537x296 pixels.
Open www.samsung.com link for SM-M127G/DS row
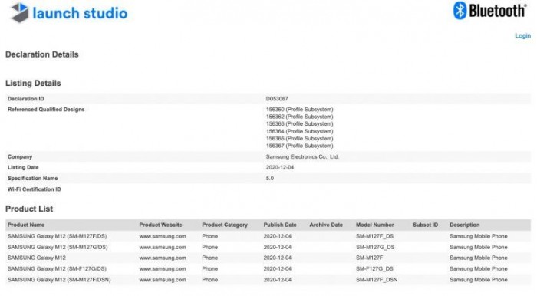point(163,247)
